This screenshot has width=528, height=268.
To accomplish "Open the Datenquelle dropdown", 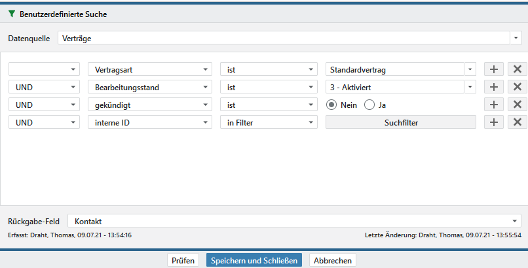I will coord(515,39).
